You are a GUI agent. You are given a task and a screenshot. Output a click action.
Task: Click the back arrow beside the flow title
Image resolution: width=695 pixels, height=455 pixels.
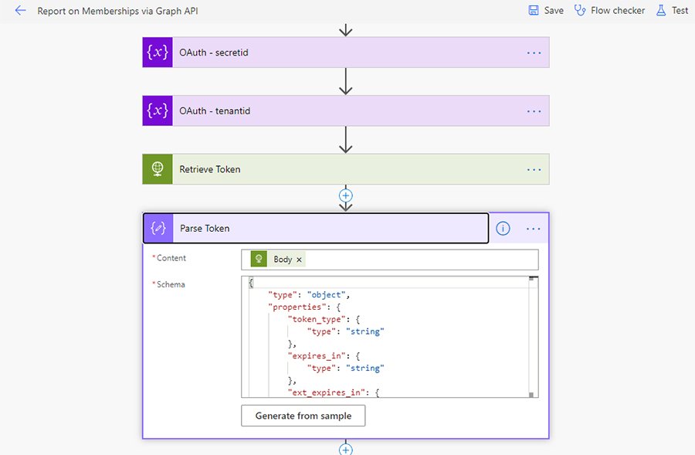(x=20, y=11)
